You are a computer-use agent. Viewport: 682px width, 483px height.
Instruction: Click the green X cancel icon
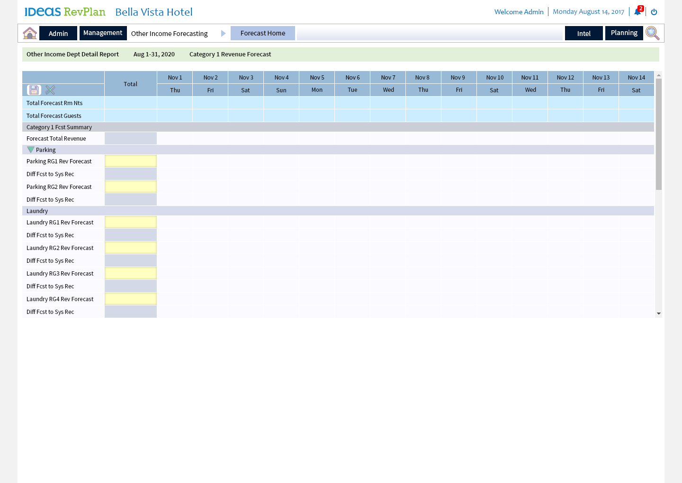click(x=50, y=90)
